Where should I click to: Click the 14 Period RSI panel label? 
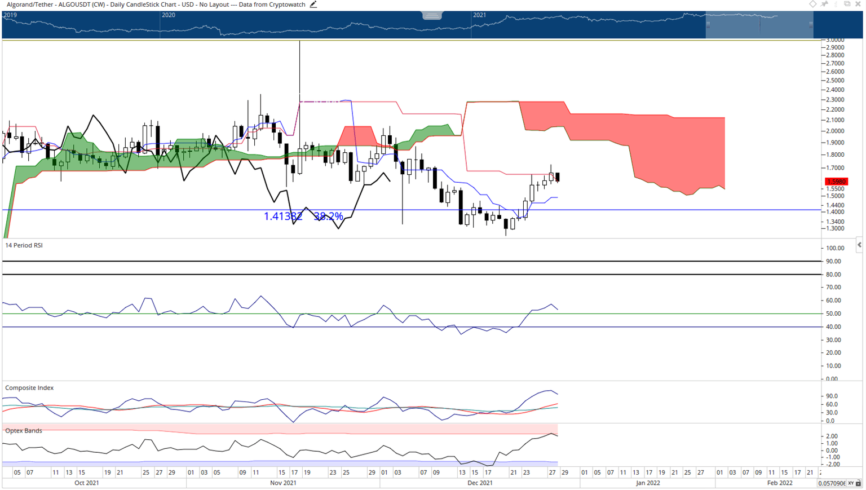[x=24, y=245]
